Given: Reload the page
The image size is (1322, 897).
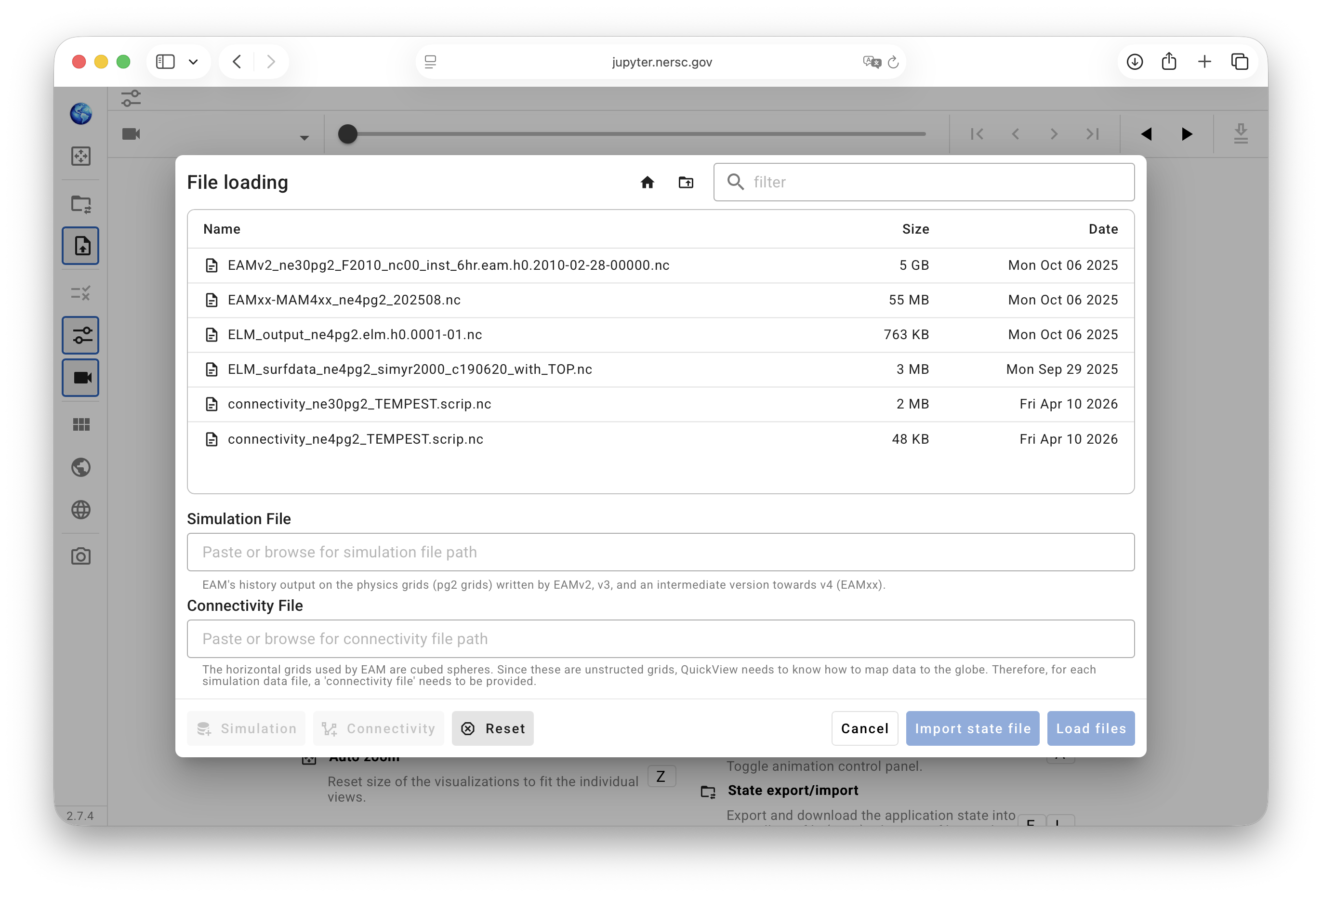Looking at the screenshot, I should tap(893, 62).
